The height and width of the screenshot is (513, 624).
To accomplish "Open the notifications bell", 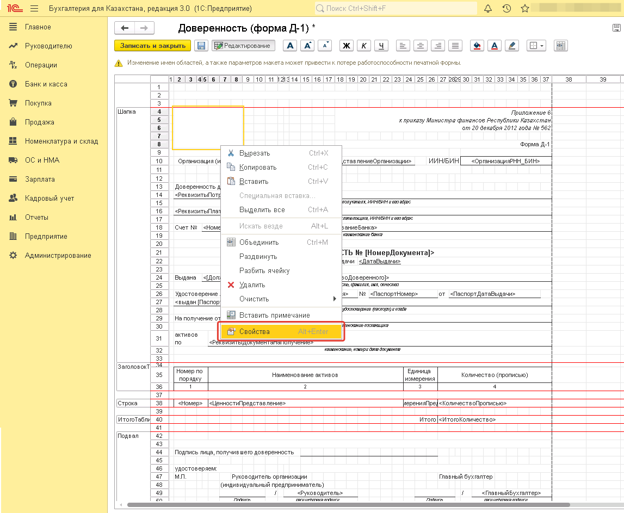I will tap(488, 8).
